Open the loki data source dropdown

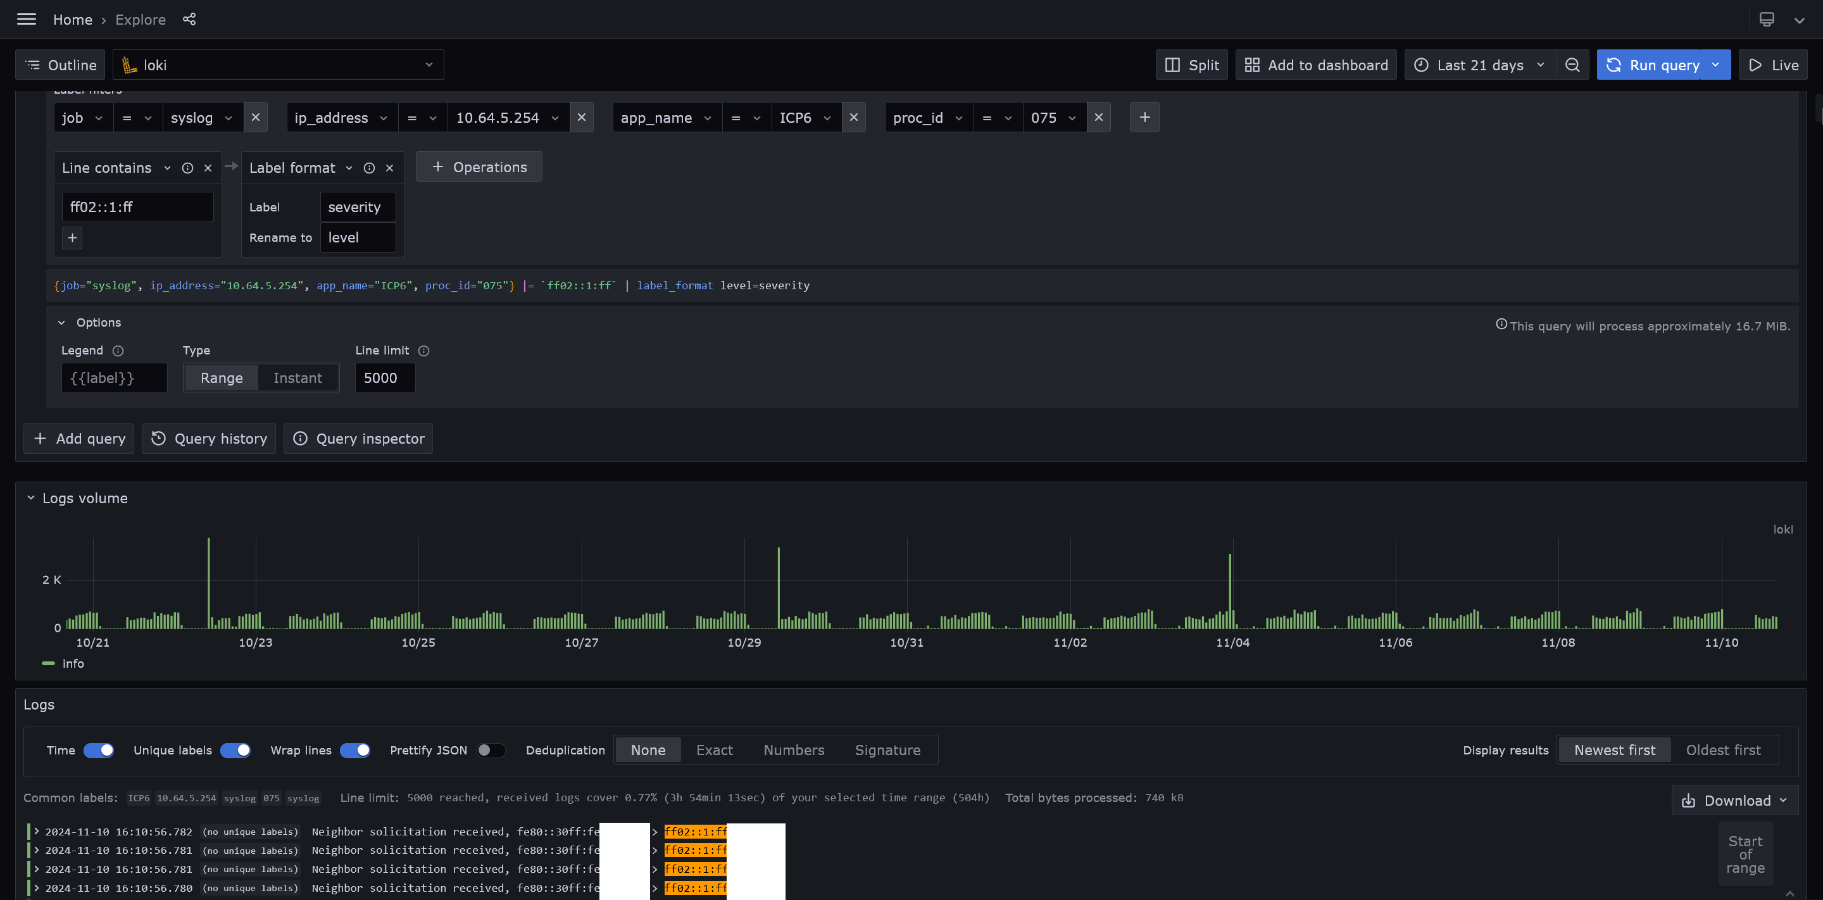(x=278, y=65)
